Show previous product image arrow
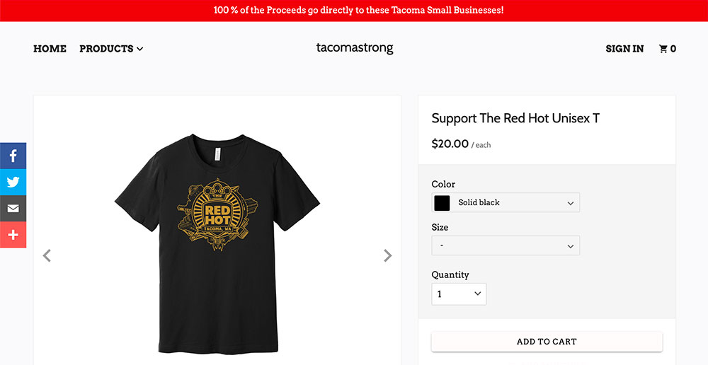 point(47,256)
